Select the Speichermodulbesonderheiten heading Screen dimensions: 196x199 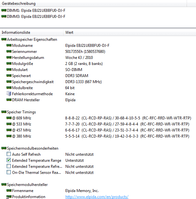point(33,148)
